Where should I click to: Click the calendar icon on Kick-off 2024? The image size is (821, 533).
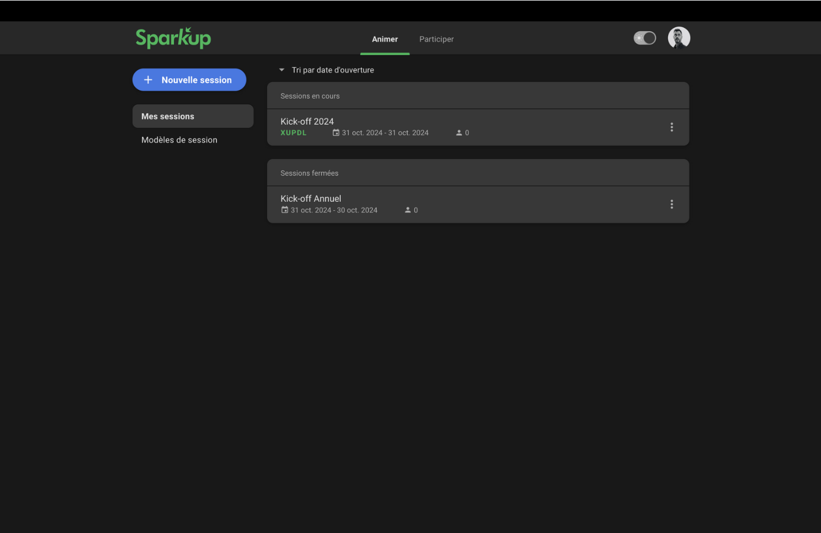coord(336,133)
